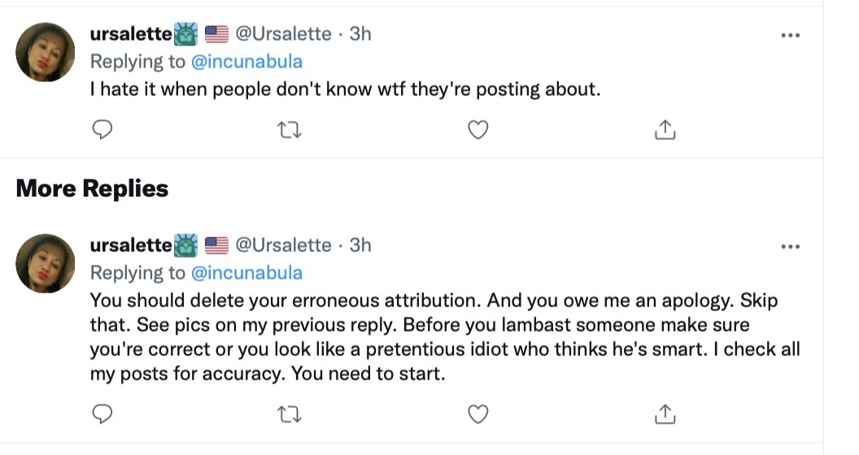
Task: Open ursalette display name in first tweet
Action: pos(130,34)
